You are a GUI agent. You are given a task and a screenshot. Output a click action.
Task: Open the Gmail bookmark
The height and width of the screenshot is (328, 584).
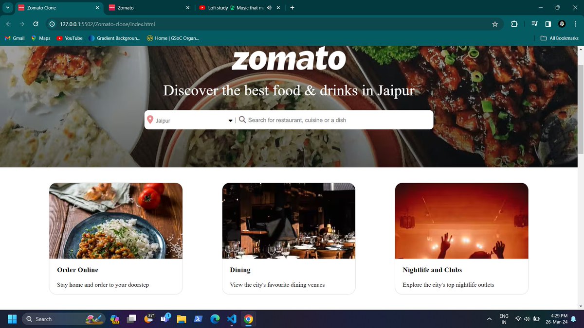[x=15, y=38]
